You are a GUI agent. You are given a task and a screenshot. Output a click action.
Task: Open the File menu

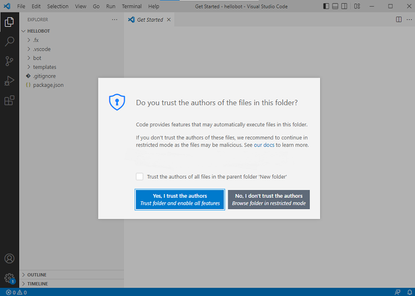[21, 6]
